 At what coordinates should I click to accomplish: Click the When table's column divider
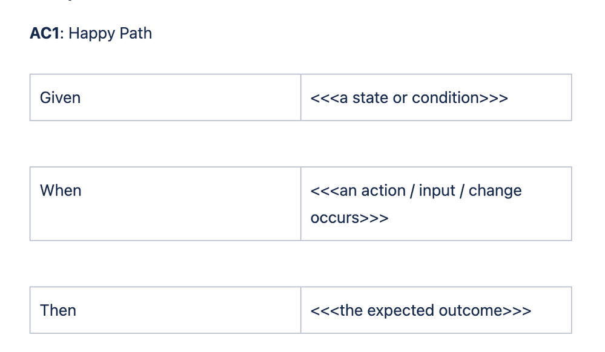pos(300,204)
